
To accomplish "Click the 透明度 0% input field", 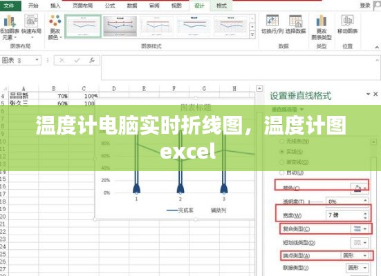I will tap(344, 201).
